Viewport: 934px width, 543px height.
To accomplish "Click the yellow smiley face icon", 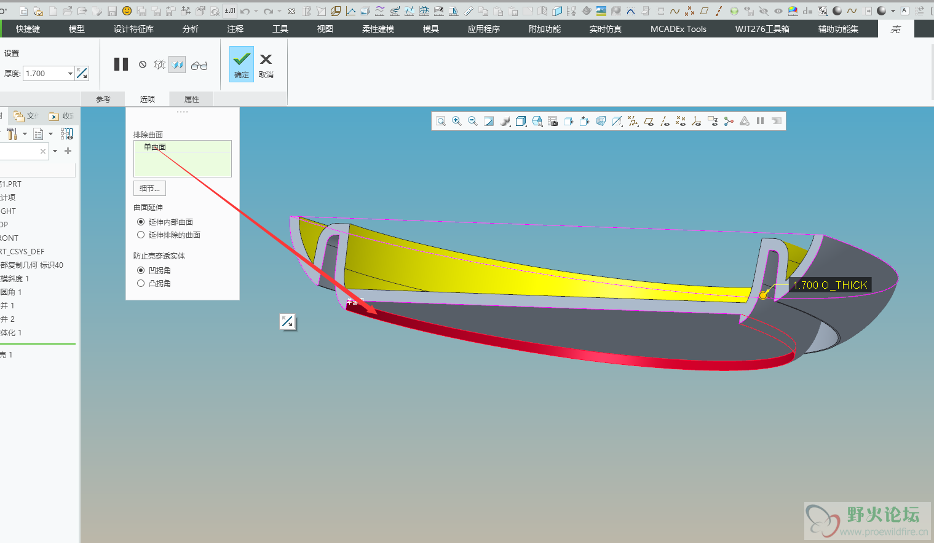I will (127, 11).
